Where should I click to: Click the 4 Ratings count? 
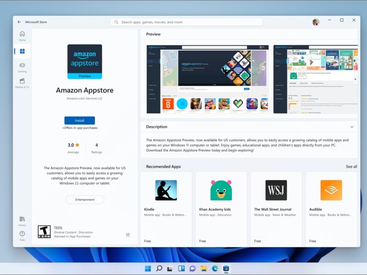(x=96, y=148)
